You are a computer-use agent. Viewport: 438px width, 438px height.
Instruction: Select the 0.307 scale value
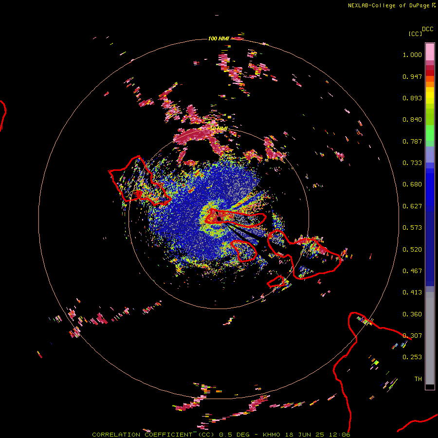412,336
